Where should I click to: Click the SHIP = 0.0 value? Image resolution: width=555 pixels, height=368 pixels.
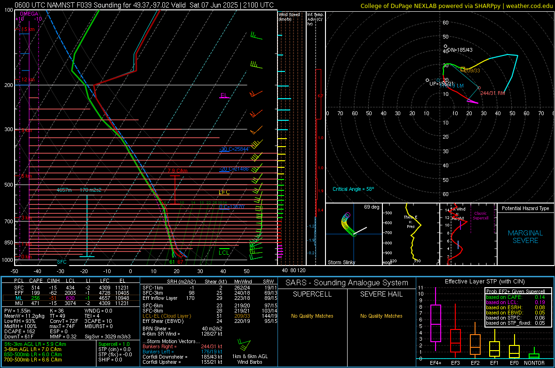pos(110,360)
